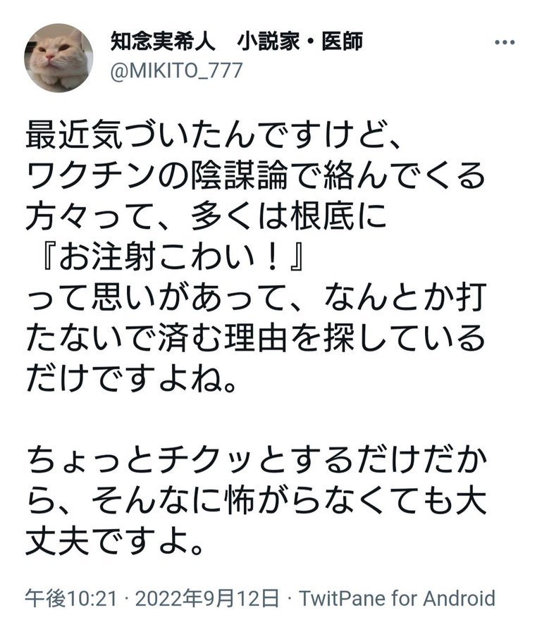Viewport: 542px width, 634px height.
Task: Select the 2022年9月12日 date label
Action: point(207,598)
